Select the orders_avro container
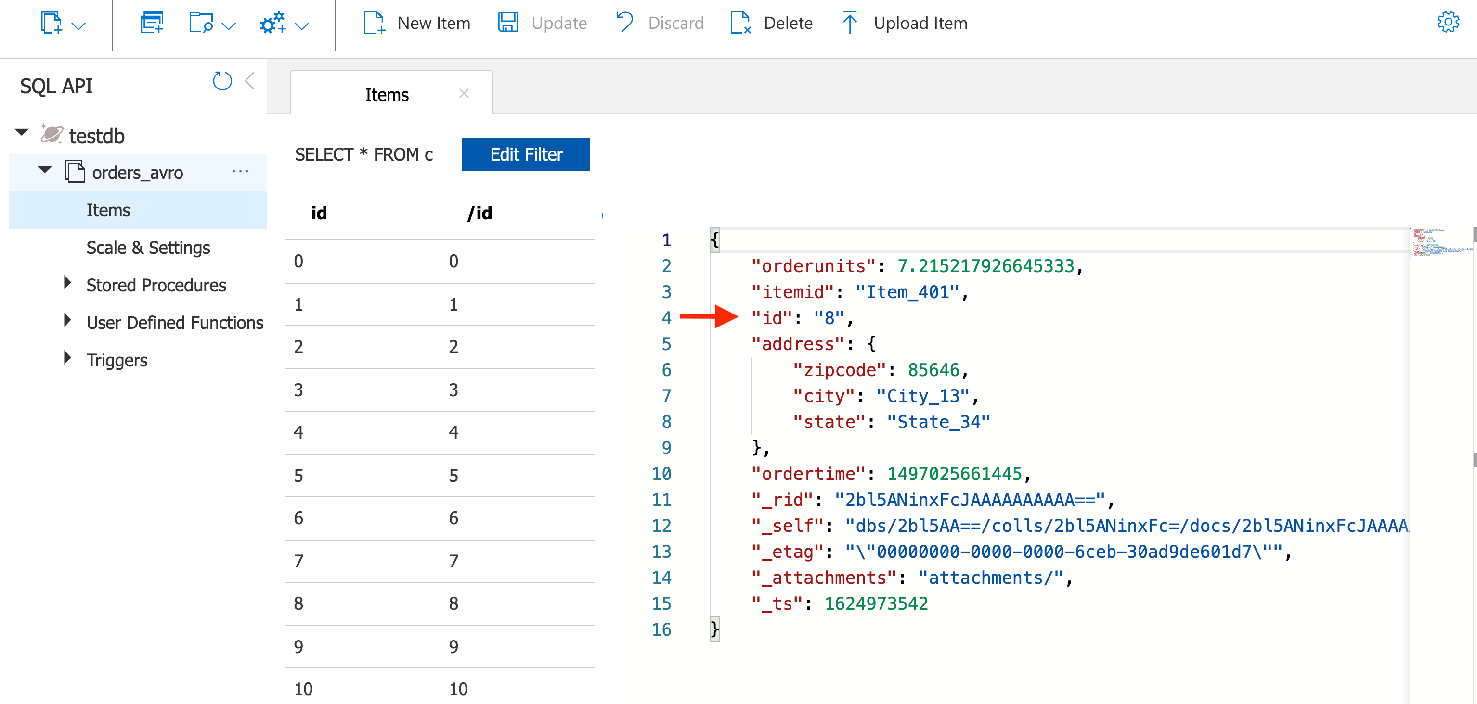This screenshot has height=704, width=1477. [x=138, y=173]
